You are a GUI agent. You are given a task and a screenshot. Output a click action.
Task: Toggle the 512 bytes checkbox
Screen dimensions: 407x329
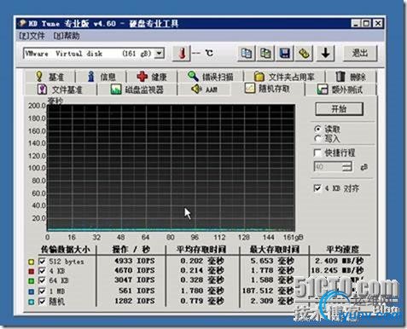(42, 261)
